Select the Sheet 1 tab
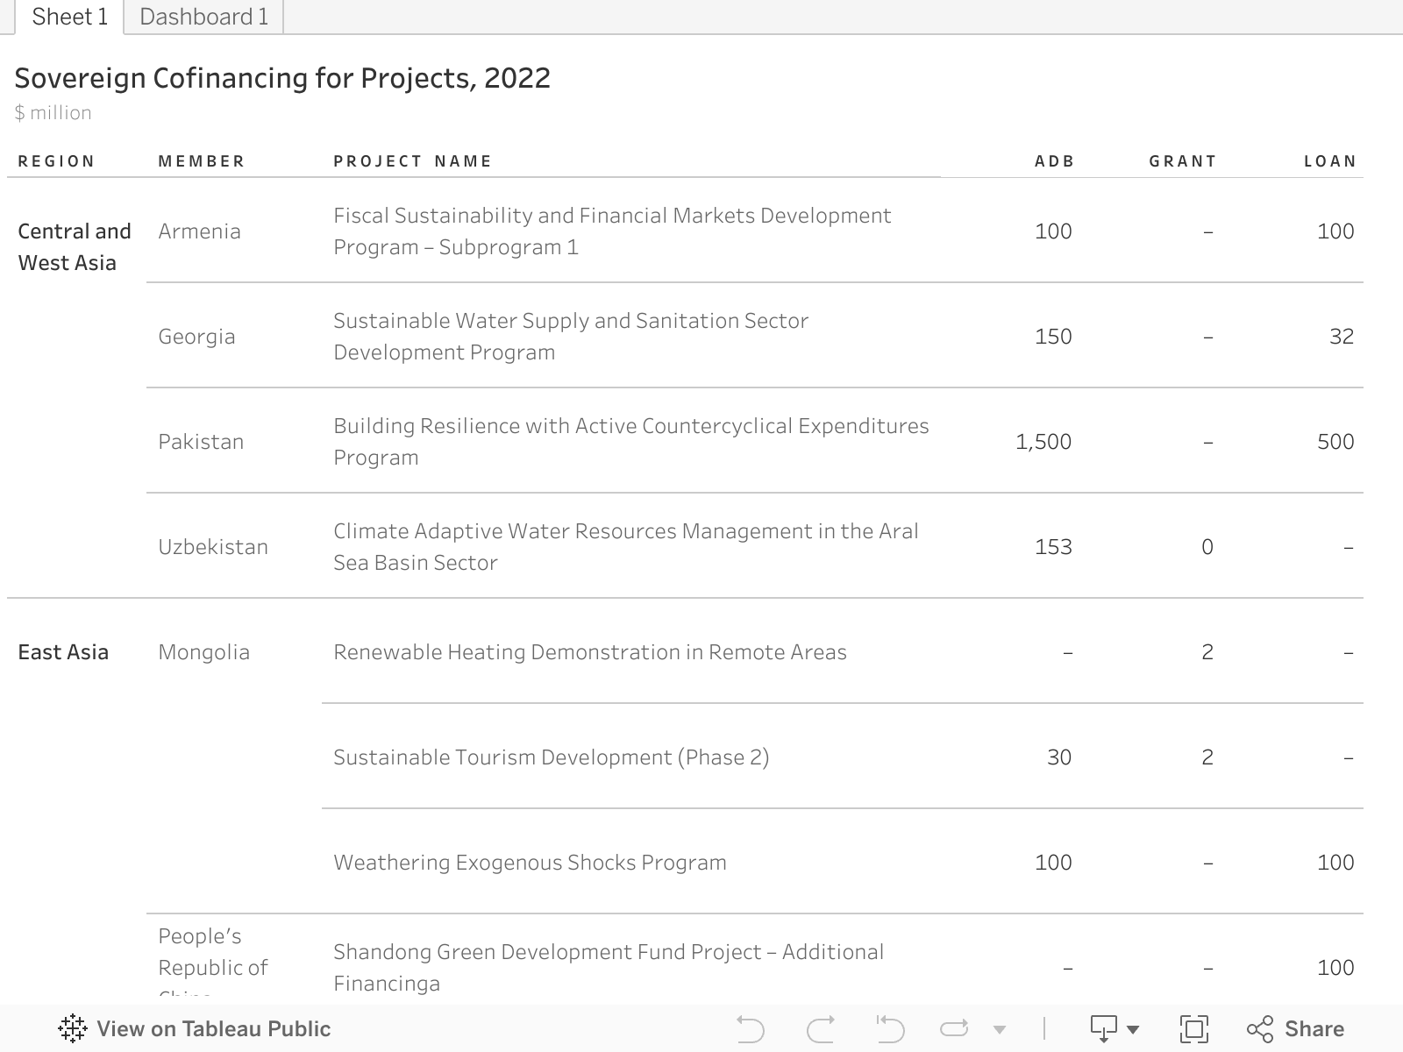 coord(69,17)
